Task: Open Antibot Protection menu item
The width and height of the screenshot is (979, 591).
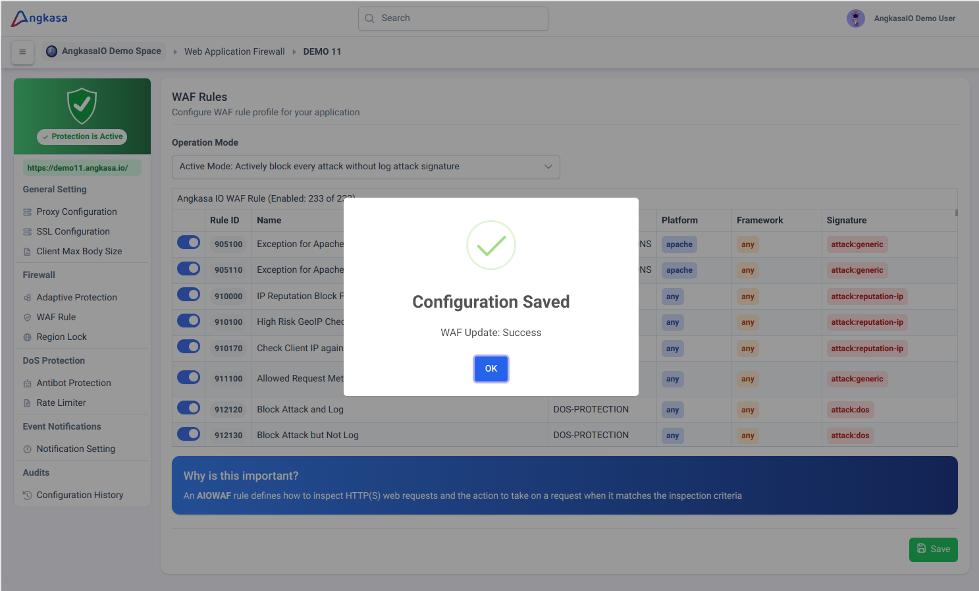Action: (x=74, y=383)
